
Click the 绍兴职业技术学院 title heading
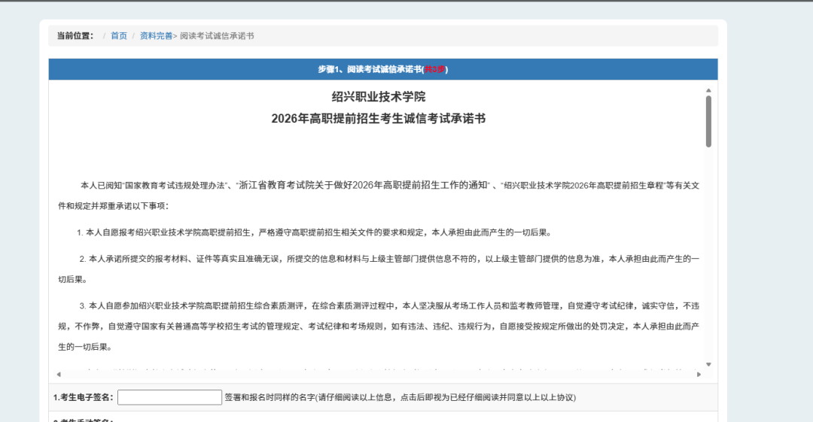(379, 97)
